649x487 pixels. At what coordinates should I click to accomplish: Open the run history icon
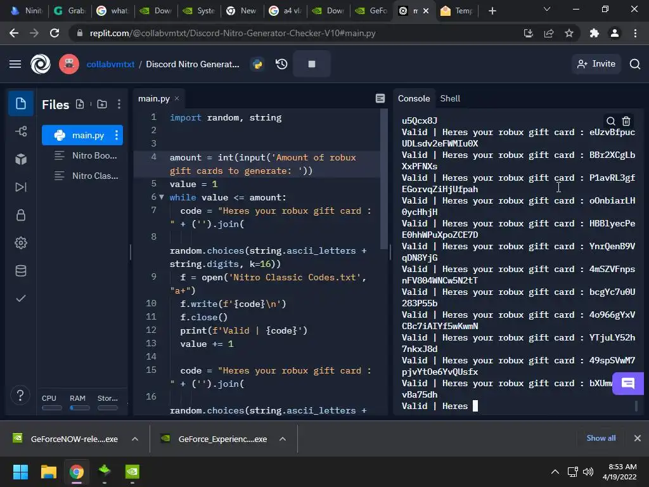pos(281,64)
